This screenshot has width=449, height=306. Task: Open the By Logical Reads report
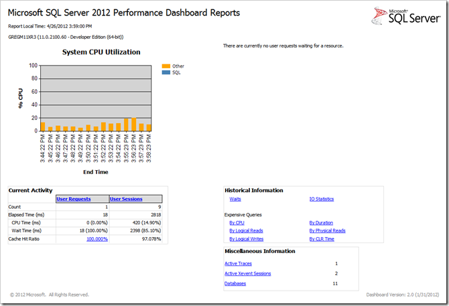coord(246,230)
